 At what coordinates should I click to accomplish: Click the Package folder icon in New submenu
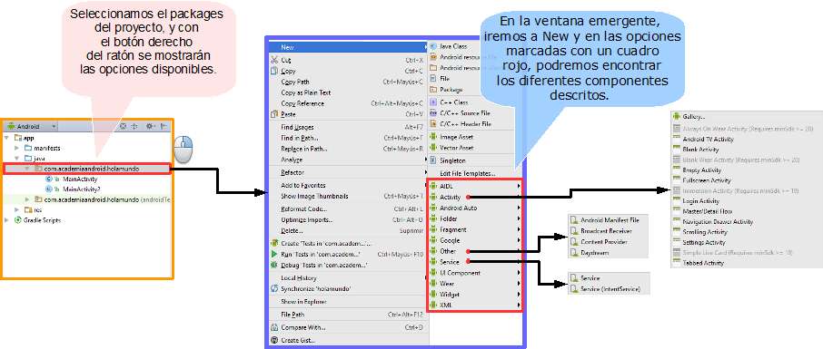[433, 90]
